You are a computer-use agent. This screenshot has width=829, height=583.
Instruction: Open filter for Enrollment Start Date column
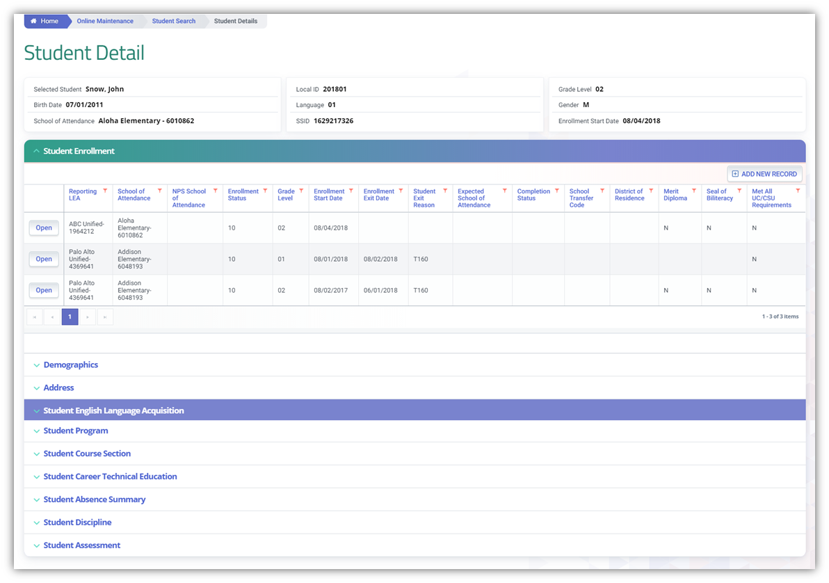351,191
